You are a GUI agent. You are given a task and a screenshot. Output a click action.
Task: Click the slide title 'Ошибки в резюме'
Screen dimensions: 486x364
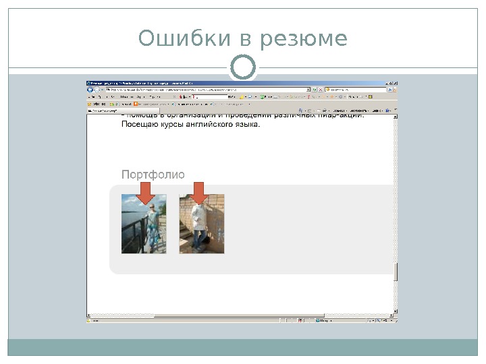tap(243, 38)
